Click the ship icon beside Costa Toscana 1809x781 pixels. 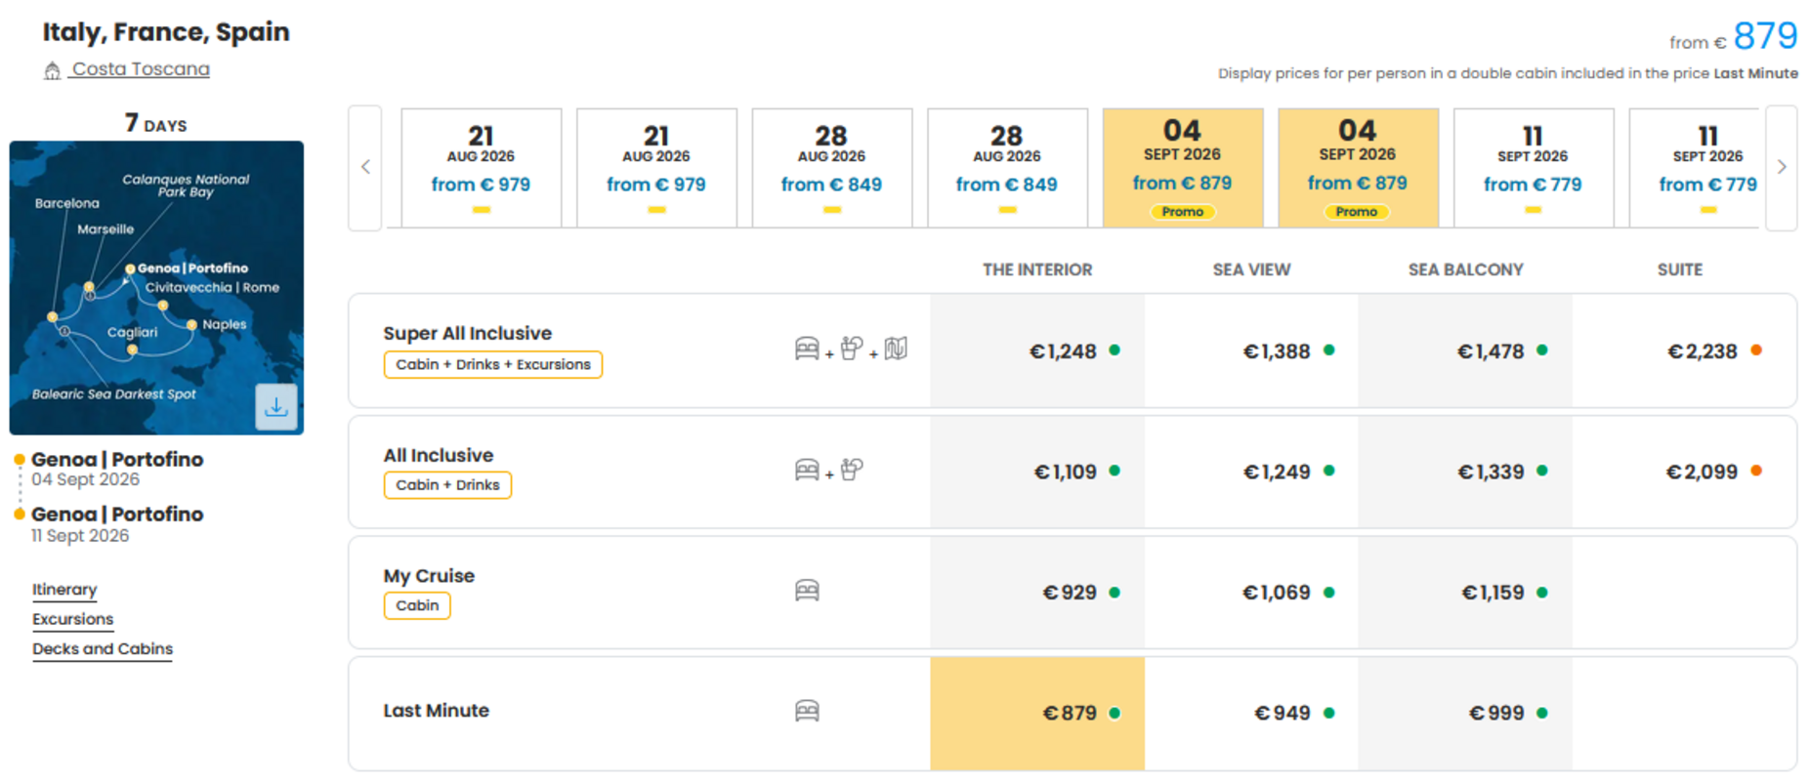(x=53, y=70)
